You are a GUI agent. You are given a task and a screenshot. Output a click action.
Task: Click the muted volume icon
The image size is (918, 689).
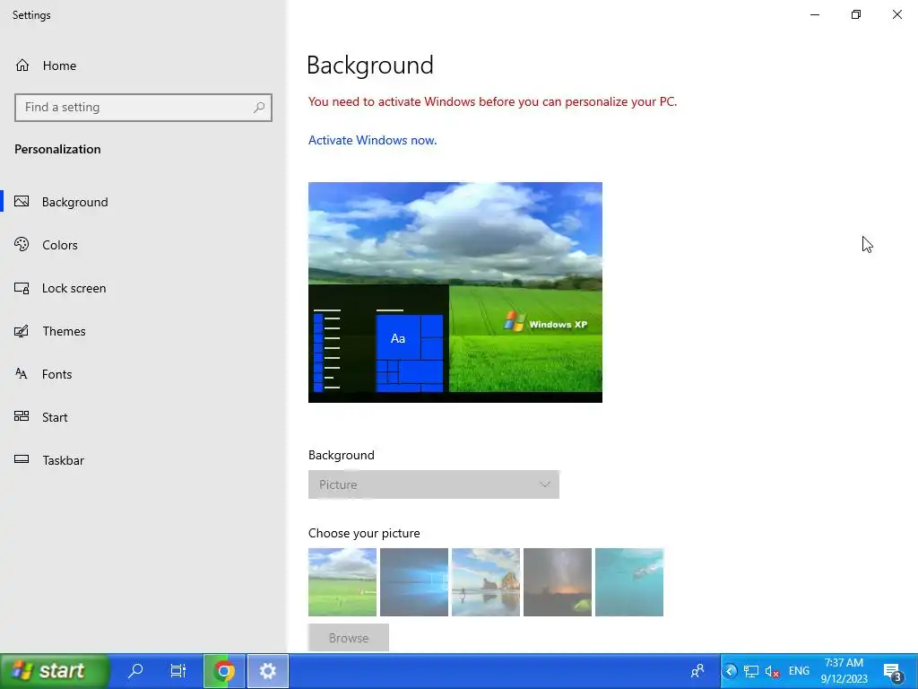[772, 671]
